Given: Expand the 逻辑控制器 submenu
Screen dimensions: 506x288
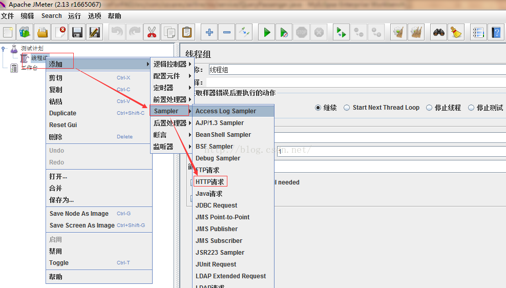Looking at the screenshot, I should 172,64.
